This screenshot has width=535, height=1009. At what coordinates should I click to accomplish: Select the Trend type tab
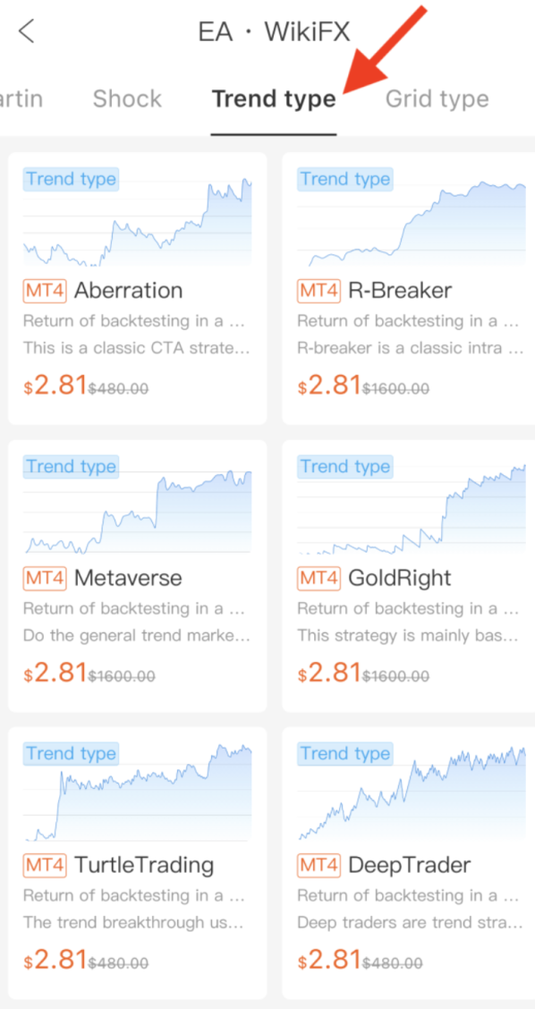[x=274, y=99]
